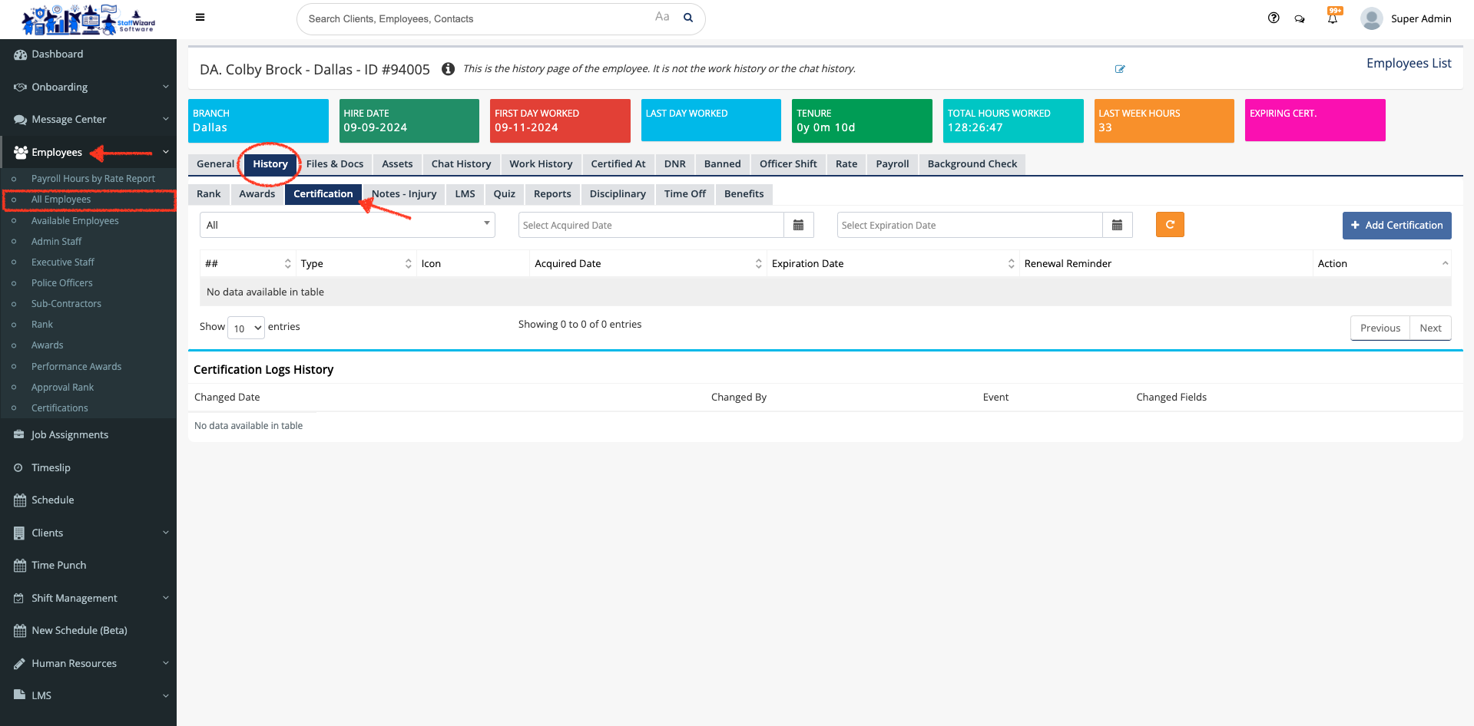Click the hamburger menu icon

[200, 18]
